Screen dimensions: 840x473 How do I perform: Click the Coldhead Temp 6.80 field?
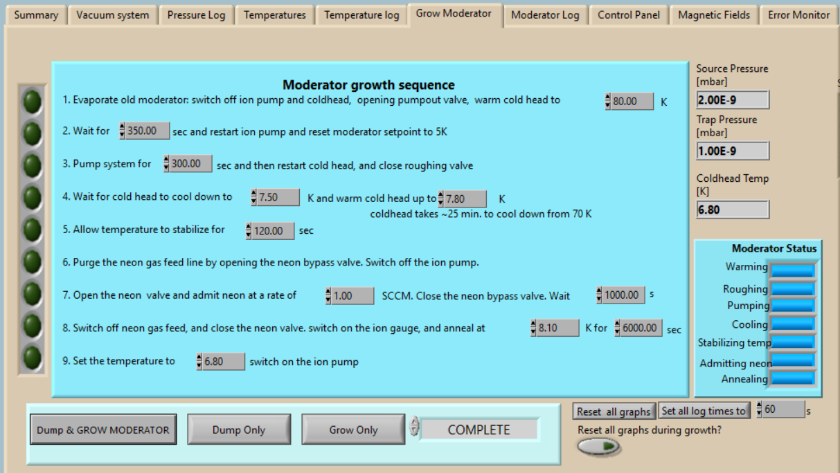(x=733, y=210)
